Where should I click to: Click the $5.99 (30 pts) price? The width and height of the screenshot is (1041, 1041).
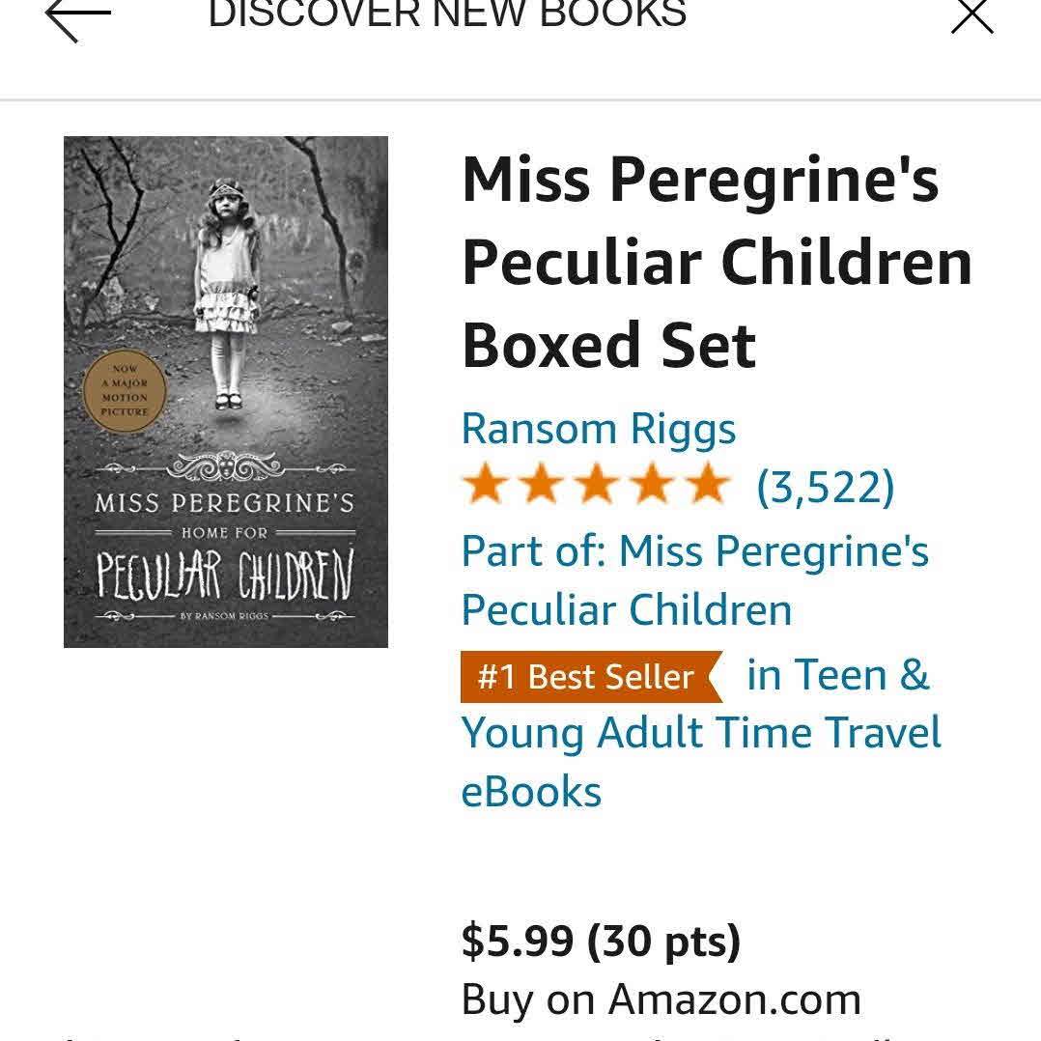tap(601, 941)
